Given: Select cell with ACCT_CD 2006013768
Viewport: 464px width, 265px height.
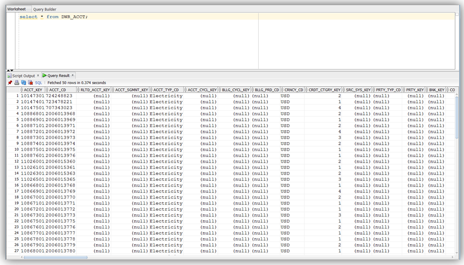Looking at the screenshot, I should pos(60,185).
